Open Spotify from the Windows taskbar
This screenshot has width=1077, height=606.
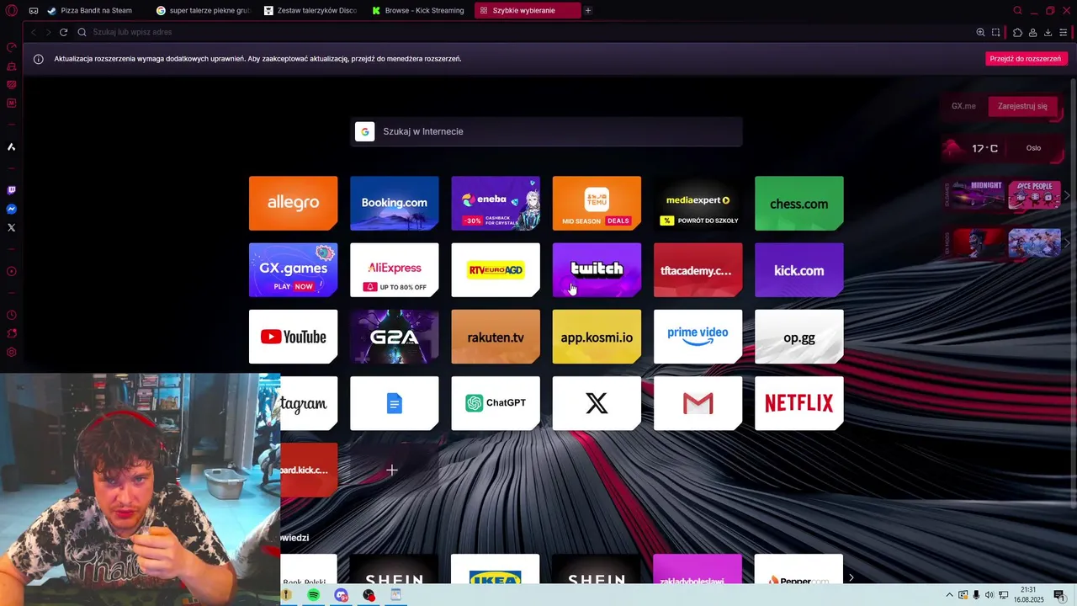(x=314, y=595)
